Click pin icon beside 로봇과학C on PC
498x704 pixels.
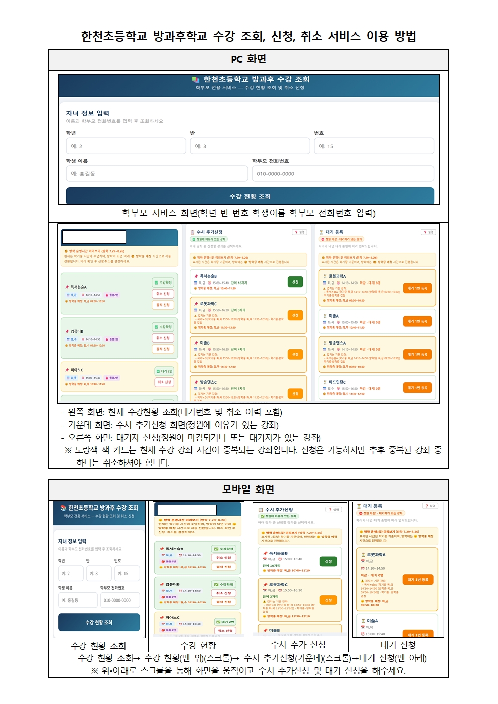coord(196,304)
